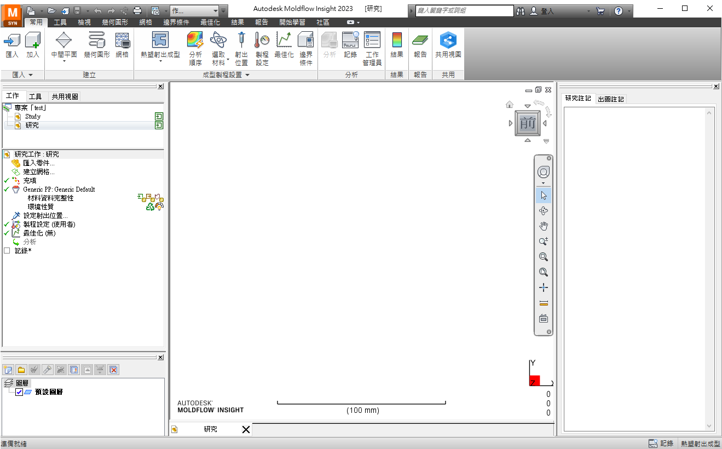Open 製程設定 process settings
Image resolution: width=722 pixels, height=449 pixels.
262,48
